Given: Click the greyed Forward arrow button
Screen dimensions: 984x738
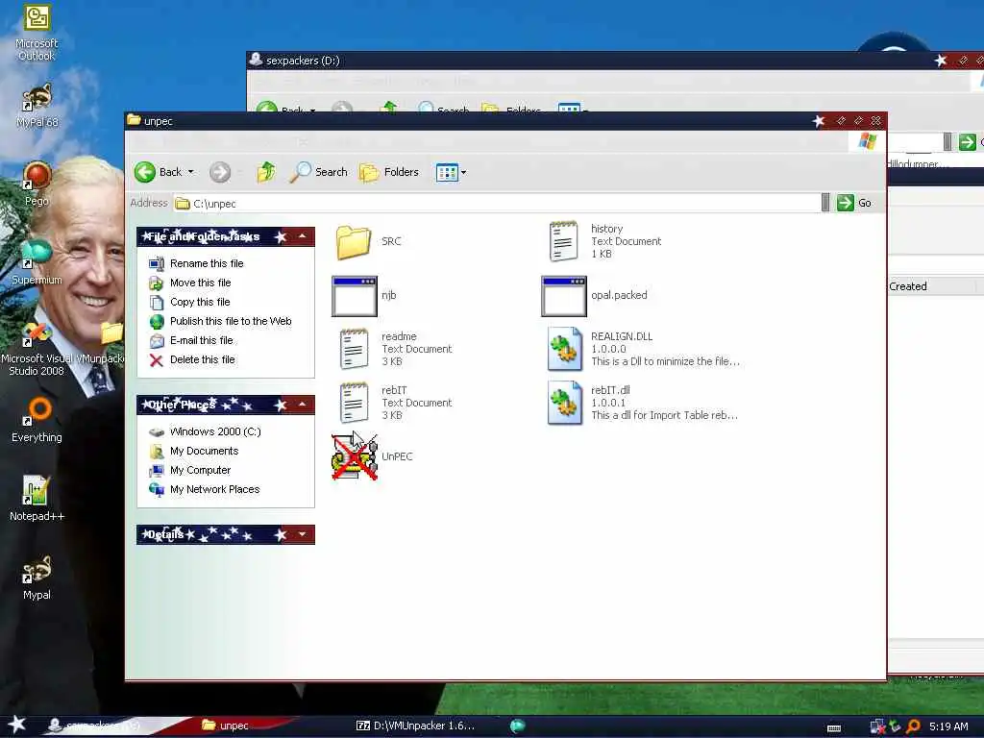Looking at the screenshot, I should pos(220,172).
